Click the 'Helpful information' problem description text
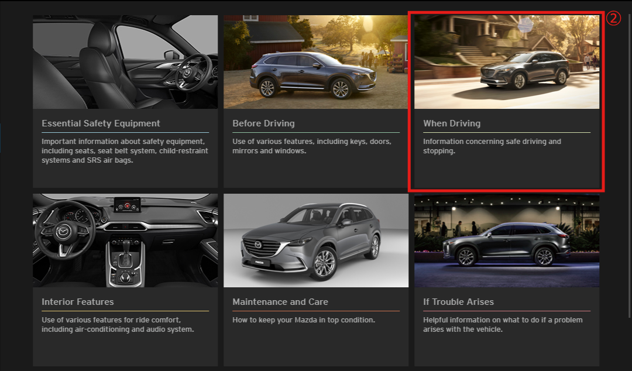The image size is (632, 371). tap(502, 325)
